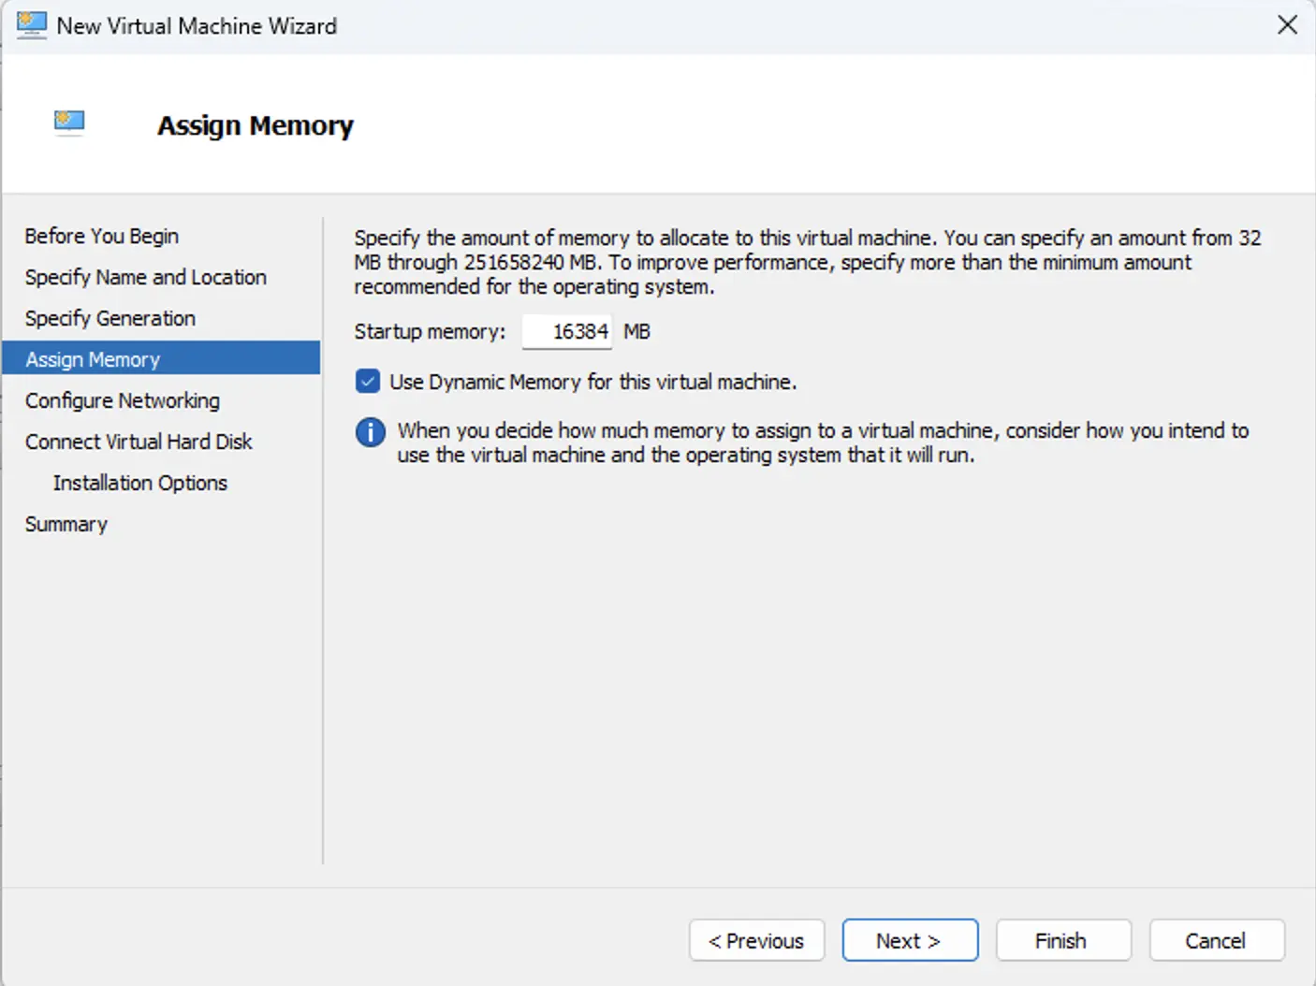Select the Installation Options step
Image resolution: width=1316 pixels, height=986 pixels.
(x=139, y=482)
